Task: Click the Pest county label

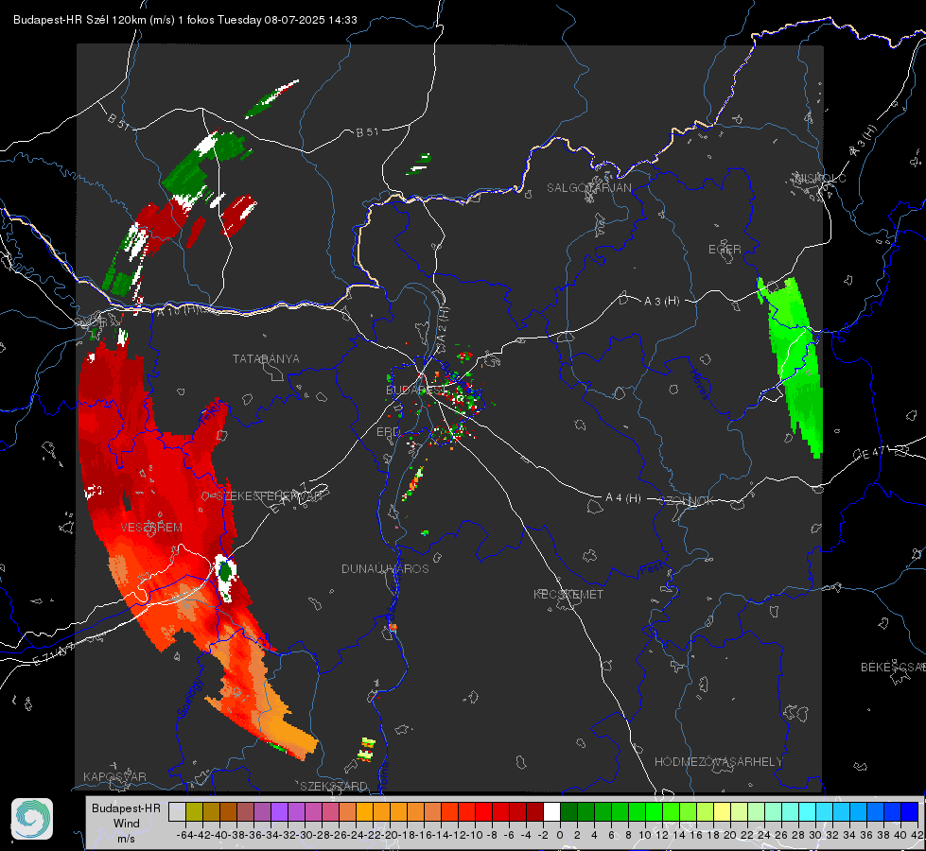Action: click(652, 569)
